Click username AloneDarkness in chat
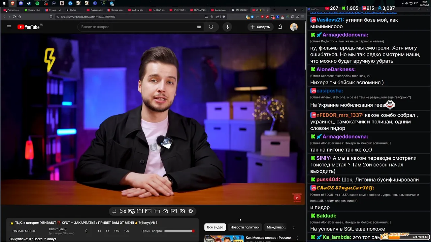Screen dimensions: 431x242 tap(336, 69)
